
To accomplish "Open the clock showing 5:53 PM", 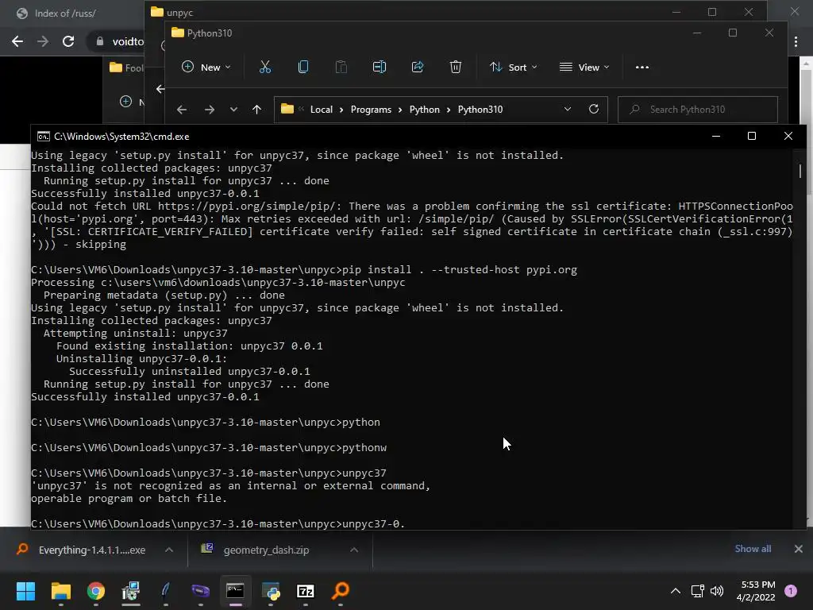I will point(756,591).
